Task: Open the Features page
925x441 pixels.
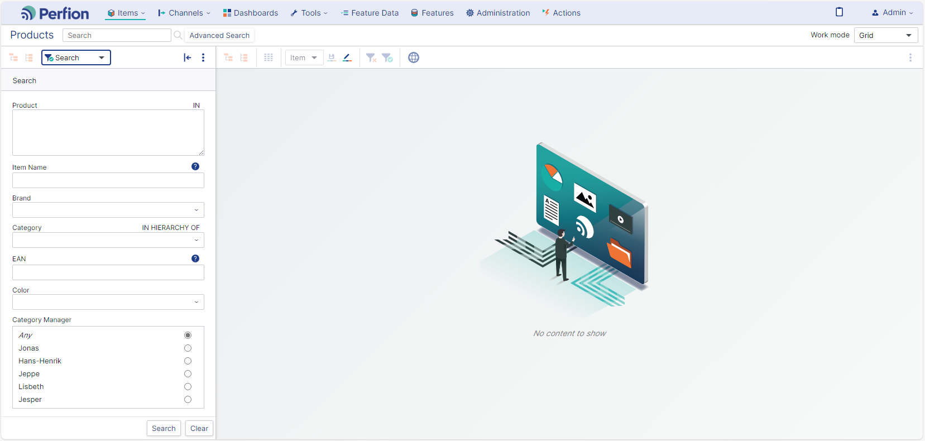Action: pyautogui.click(x=432, y=13)
